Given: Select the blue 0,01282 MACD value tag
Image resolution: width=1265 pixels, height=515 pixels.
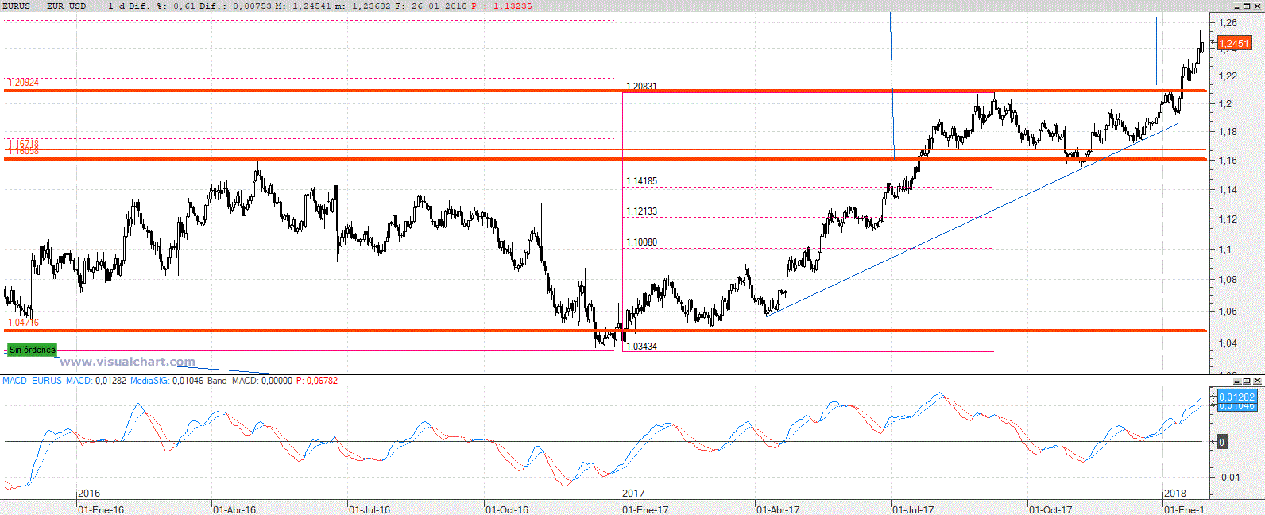Looking at the screenshot, I should click(x=1236, y=397).
